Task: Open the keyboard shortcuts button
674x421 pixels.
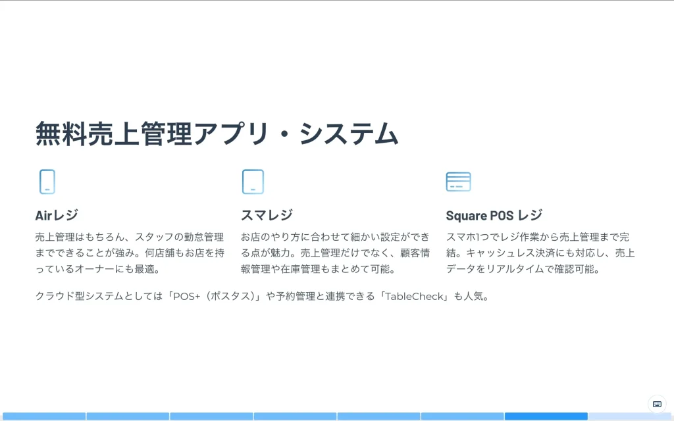Action: click(657, 404)
